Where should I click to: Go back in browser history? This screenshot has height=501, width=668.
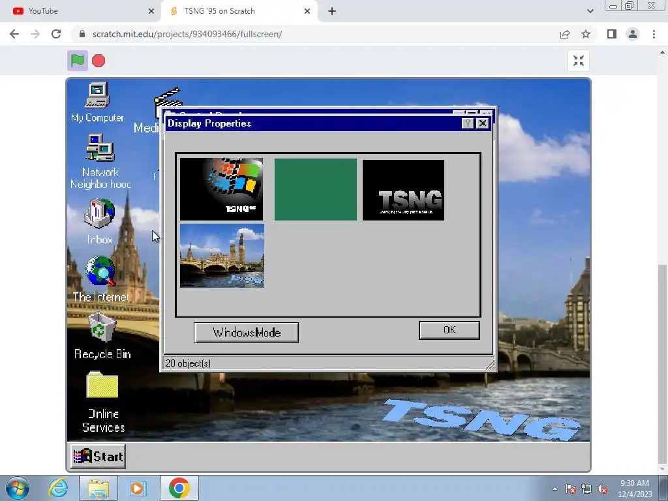click(14, 34)
